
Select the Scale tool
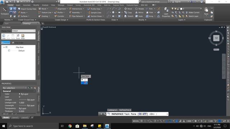click(x=139, y=16)
